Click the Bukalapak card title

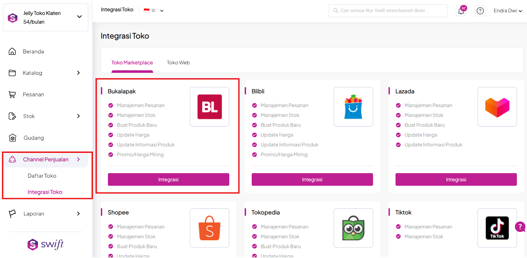pyautogui.click(x=122, y=91)
